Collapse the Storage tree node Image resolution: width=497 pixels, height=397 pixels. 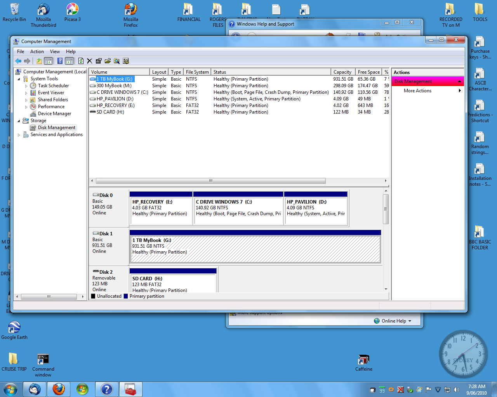coord(19,121)
